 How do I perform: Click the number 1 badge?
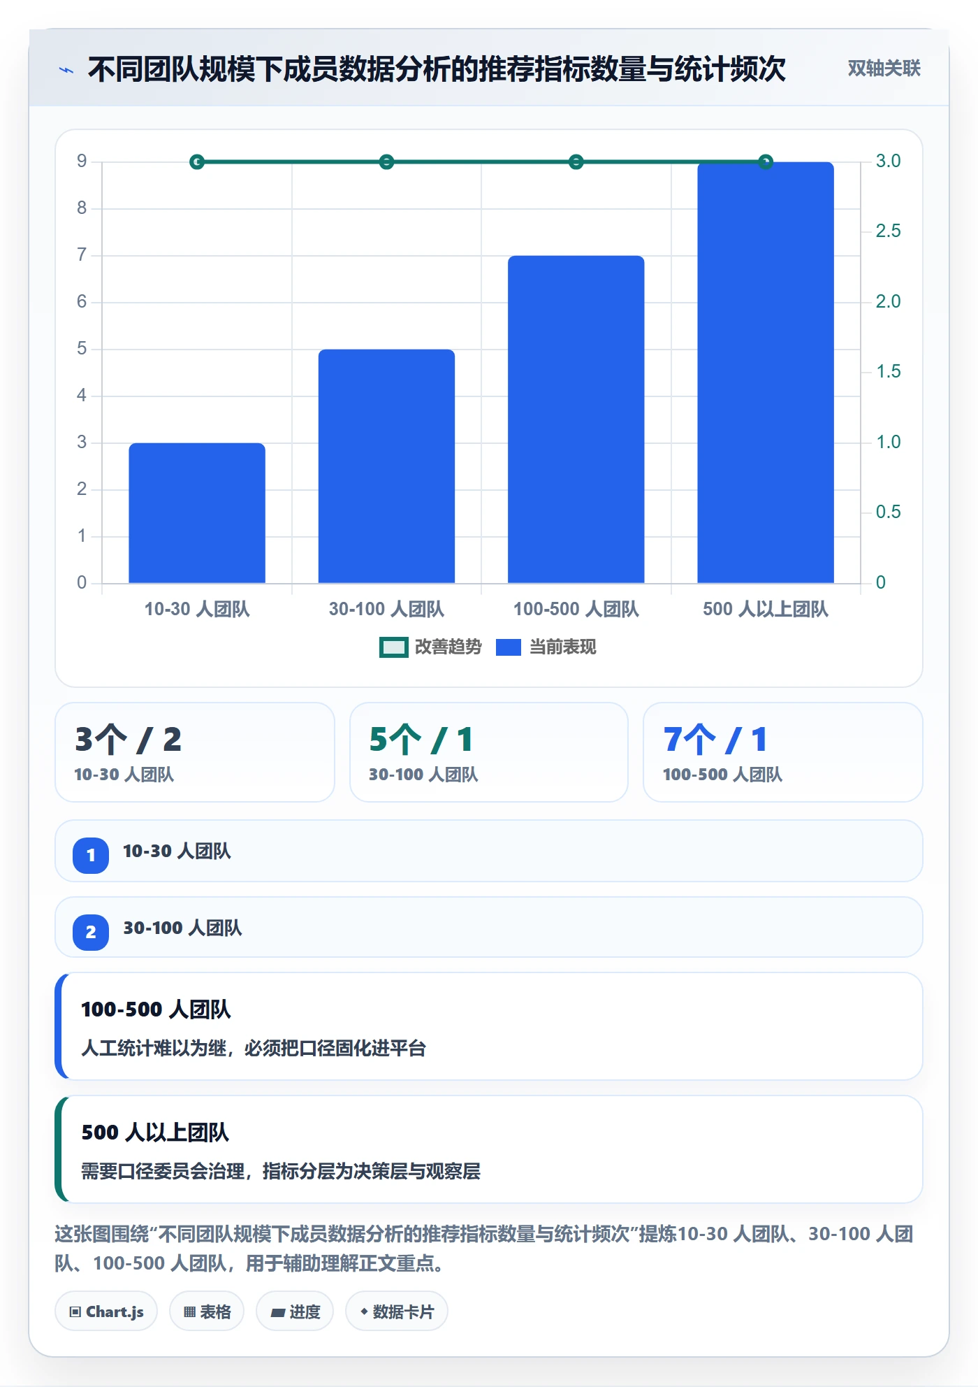pyautogui.click(x=91, y=855)
